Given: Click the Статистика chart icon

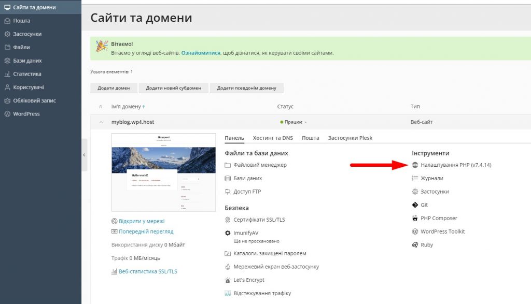Looking at the screenshot, I should 7,74.
